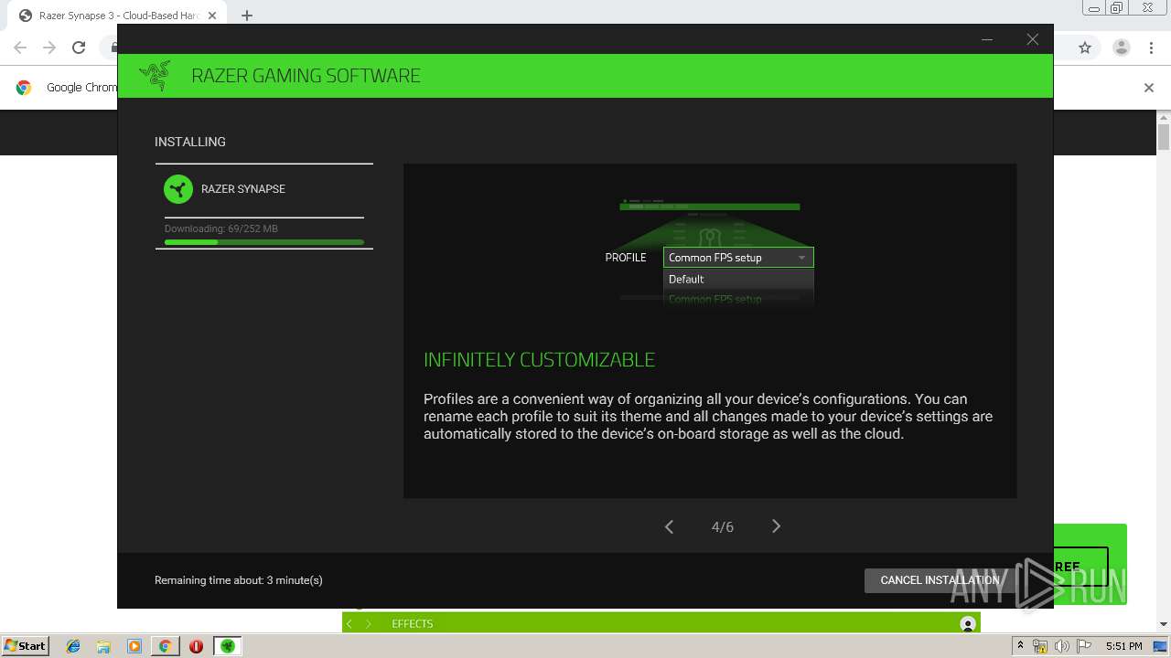Click the Chrome icon in the infobar
1171x658 pixels.
coord(25,88)
